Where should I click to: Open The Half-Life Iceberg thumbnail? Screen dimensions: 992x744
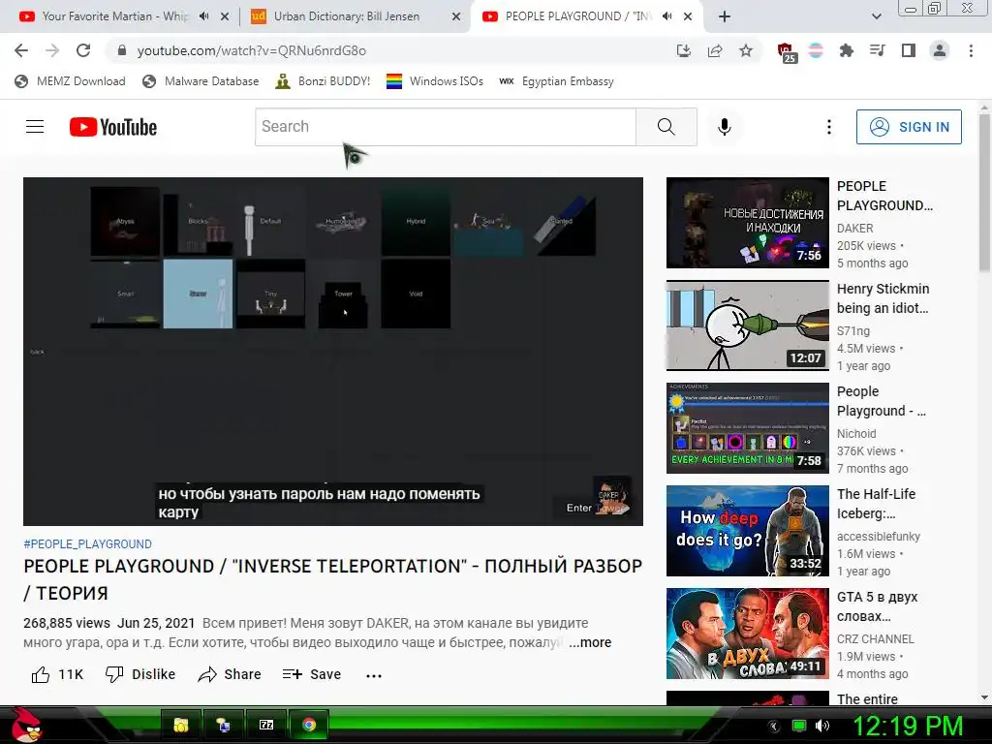(x=747, y=531)
